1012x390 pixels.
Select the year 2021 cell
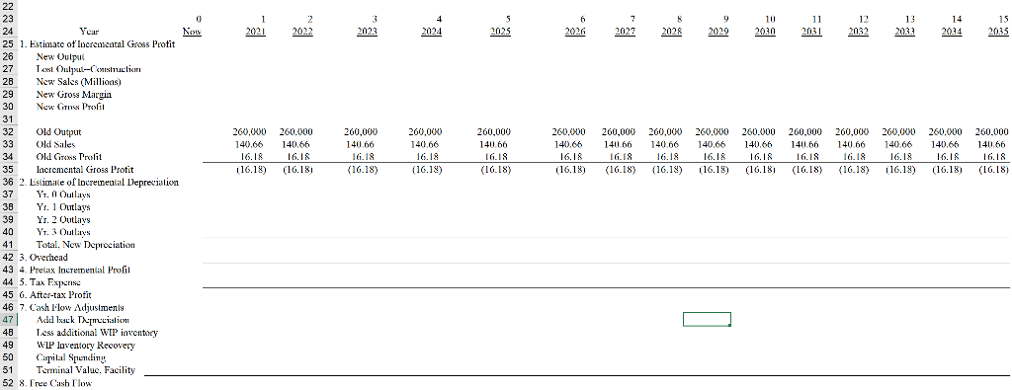256,32
